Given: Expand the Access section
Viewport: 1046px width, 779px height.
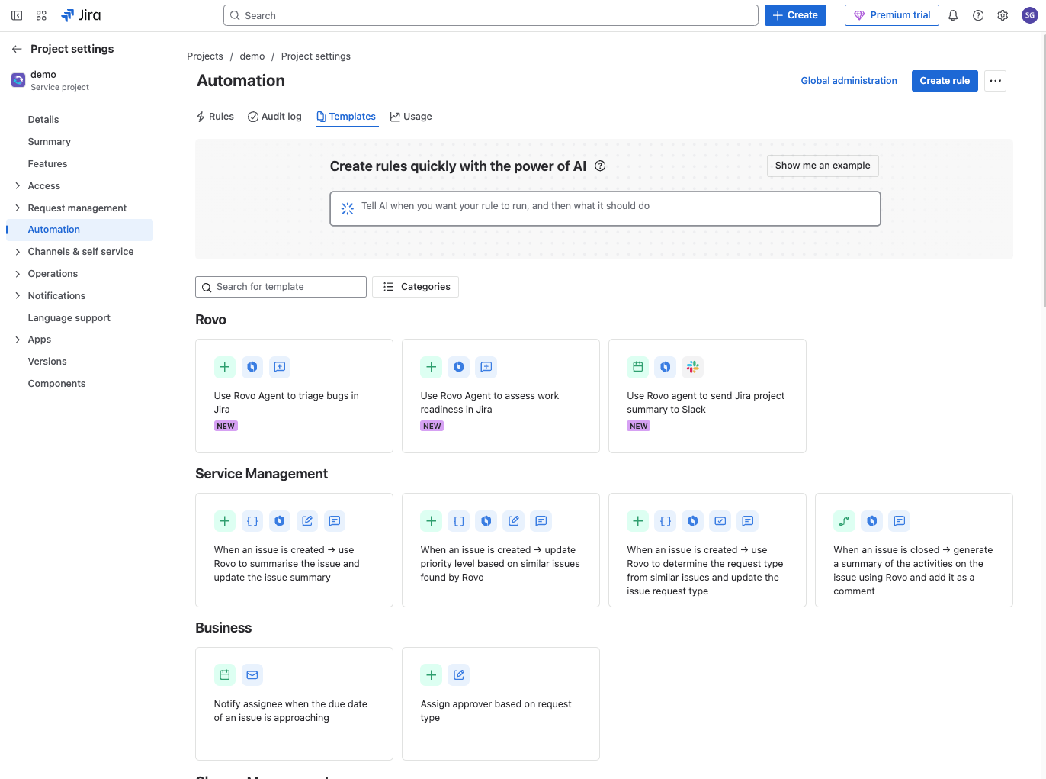Looking at the screenshot, I should (18, 185).
